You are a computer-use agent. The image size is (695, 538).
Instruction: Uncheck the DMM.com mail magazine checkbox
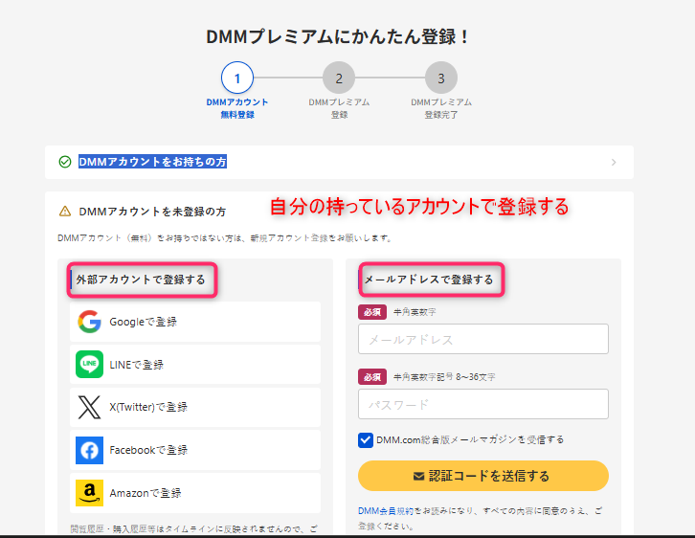click(366, 440)
